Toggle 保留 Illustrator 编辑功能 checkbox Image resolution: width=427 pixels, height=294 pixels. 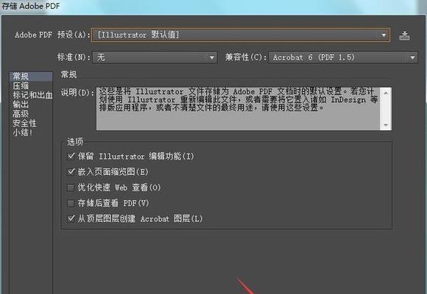coord(71,156)
